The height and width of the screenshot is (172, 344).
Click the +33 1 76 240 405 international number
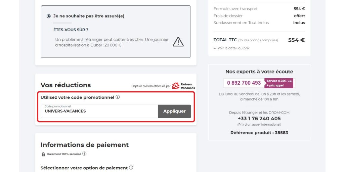pos(259,119)
